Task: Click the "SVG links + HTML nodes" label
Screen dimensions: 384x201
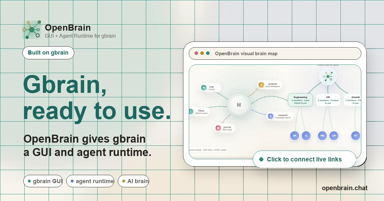Action: [x=215, y=150]
